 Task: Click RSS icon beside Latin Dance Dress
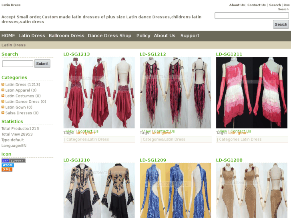[3, 102]
